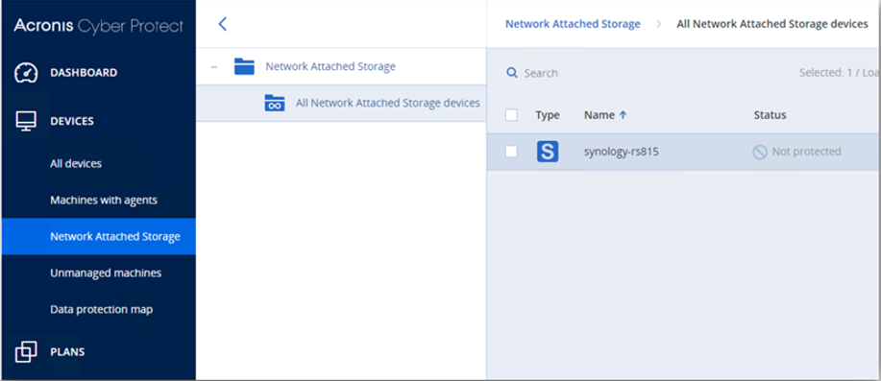Click the Network Attached Storage folder icon
881x381 pixels.
(x=244, y=66)
